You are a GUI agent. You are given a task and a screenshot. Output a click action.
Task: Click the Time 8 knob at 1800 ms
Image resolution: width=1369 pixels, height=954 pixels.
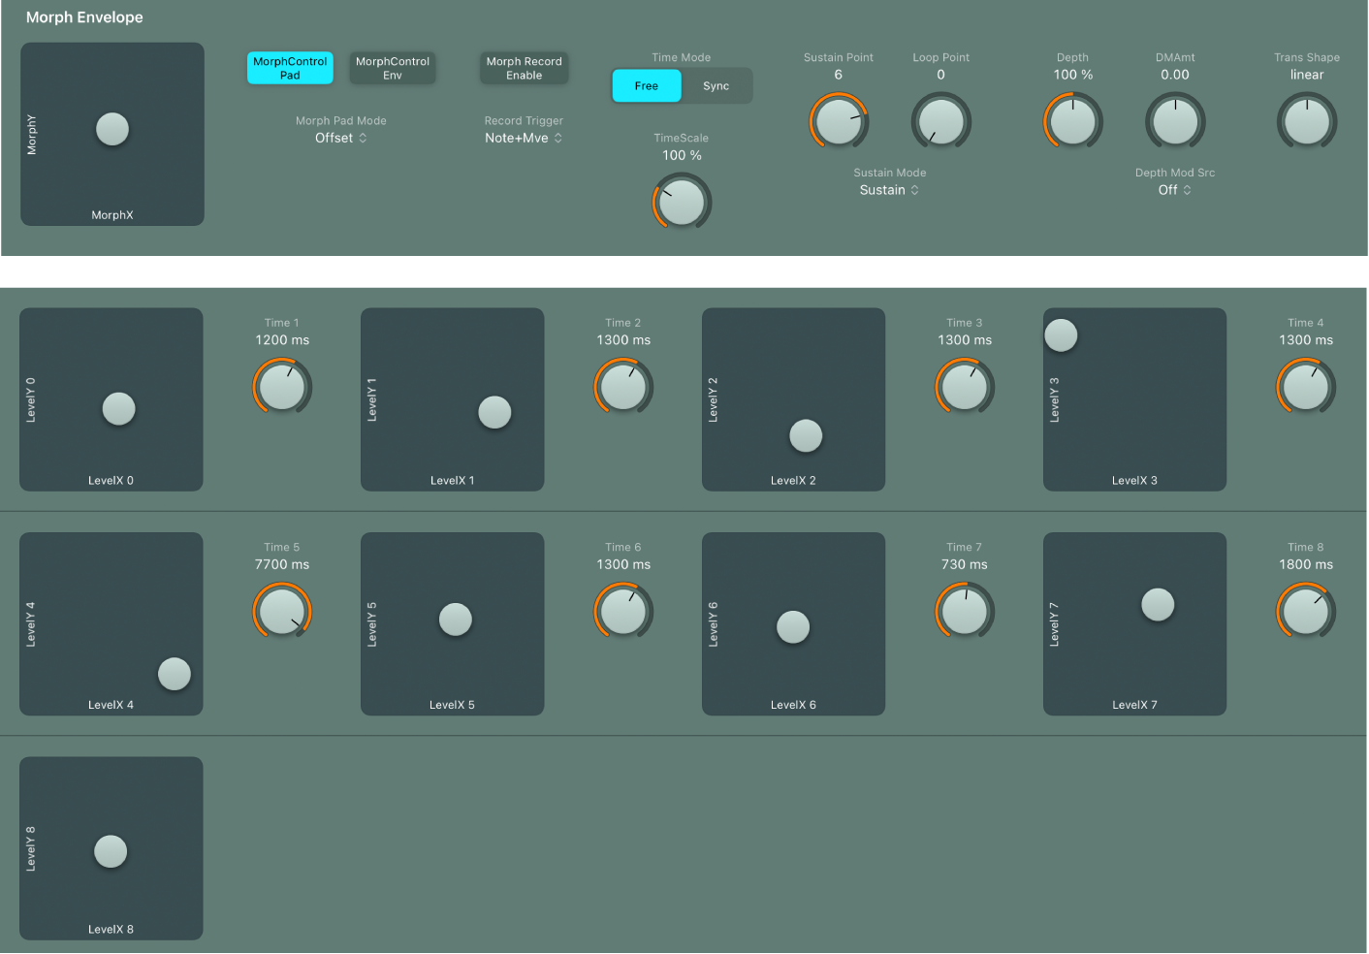tap(1306, 610)
